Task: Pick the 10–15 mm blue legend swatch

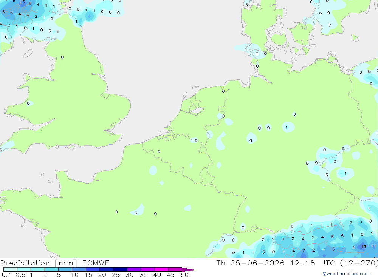Action: (79, 269)
